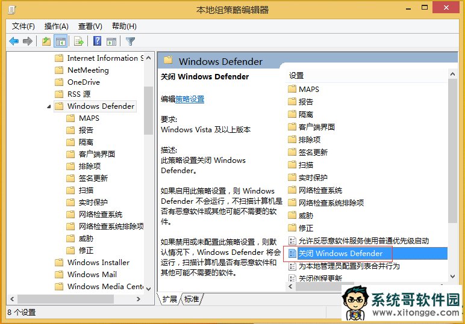Open the 帮助(H) menu

pyautogui.click(x=124, y=26)
